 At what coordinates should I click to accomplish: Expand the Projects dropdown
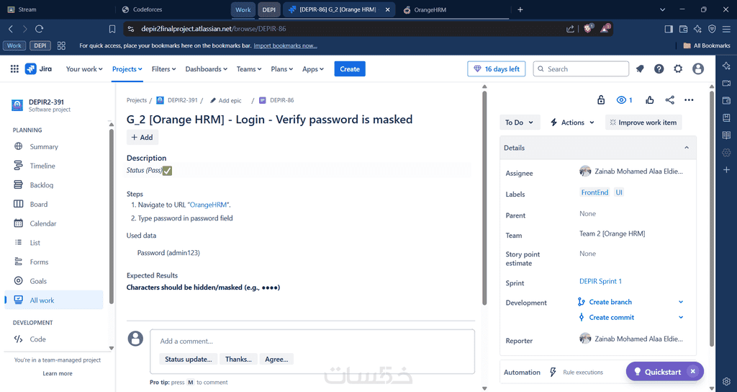(127, 68)
